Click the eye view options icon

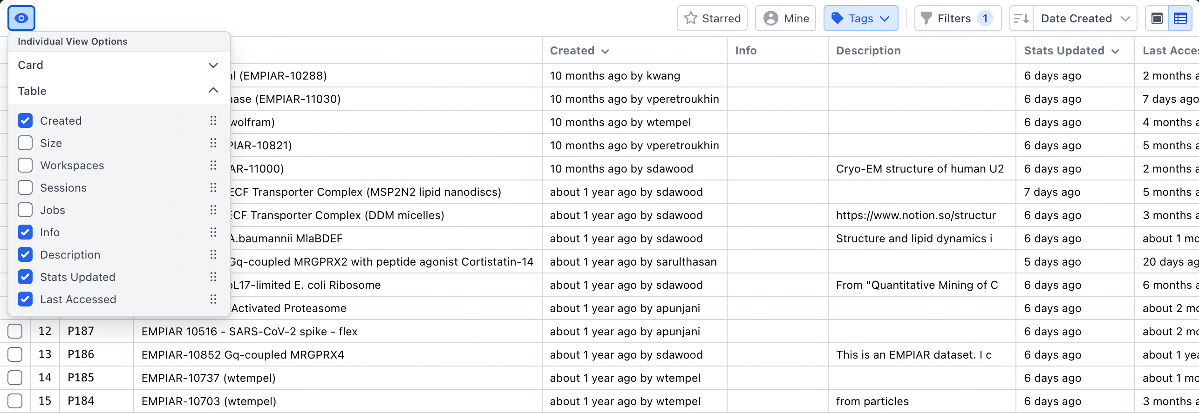[x=21, y=18]
